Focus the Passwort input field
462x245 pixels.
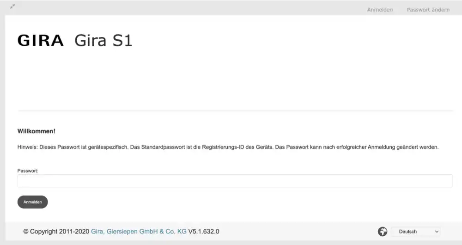(x=235, y=181)
